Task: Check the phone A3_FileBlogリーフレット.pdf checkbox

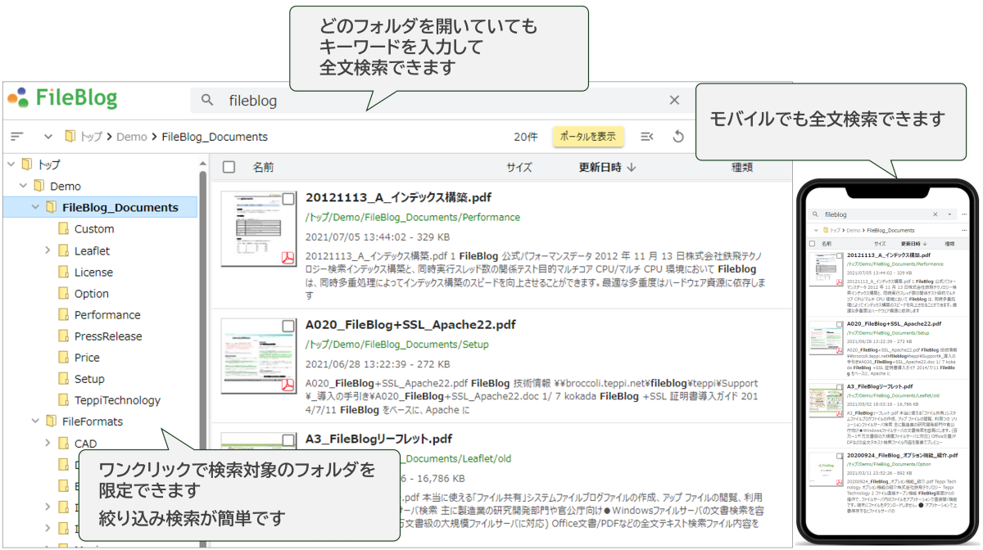Action: click(839, 388)
